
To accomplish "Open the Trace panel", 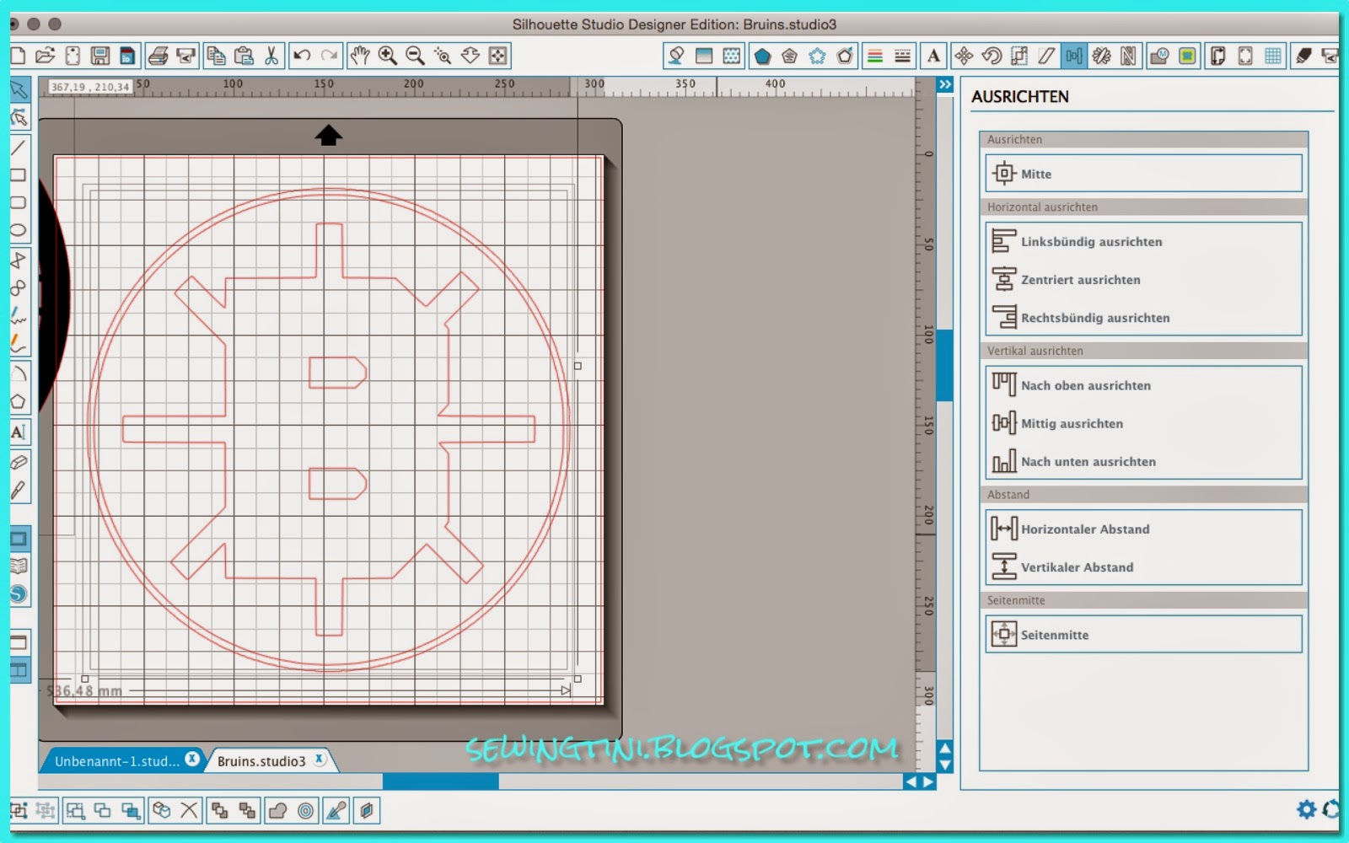I will [1187, 56].
